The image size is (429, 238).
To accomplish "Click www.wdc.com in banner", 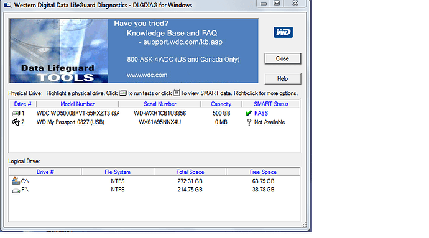I will coord(147,75).
